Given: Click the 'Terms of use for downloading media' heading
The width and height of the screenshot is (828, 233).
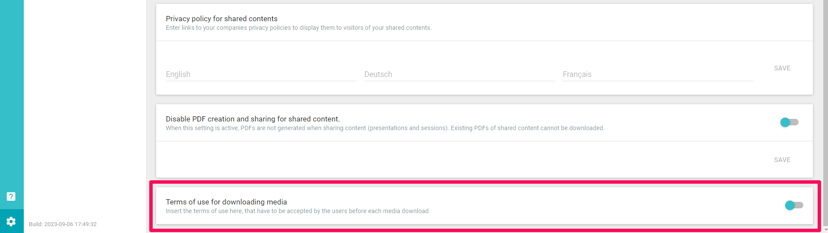Looking at the screenshot, I should click(226, 202).
